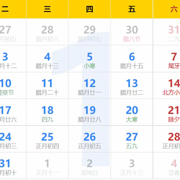This screenshot has width=180, height=180.
Task: Select blue date 27 marked 五九
Action: click(132, 139)
